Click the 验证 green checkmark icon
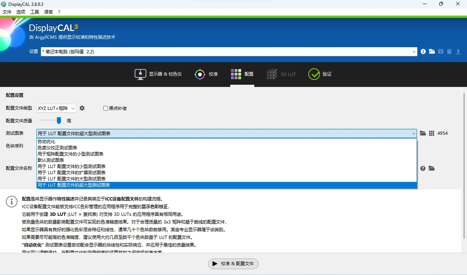Image resolution: width=467 pixels, height=275 pixels. point(314,74)
